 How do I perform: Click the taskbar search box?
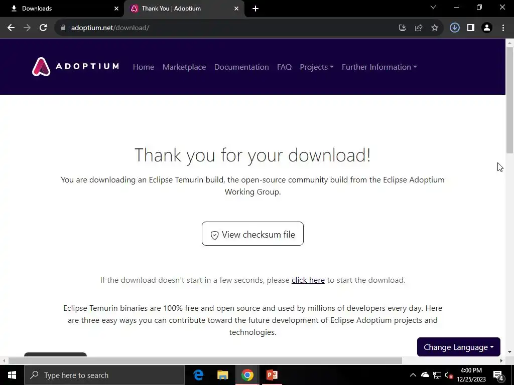click(x=104, y=375)
